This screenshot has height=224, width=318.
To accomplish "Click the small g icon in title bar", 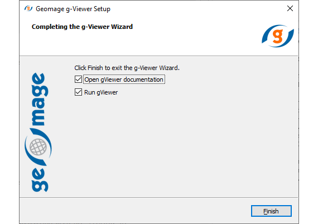I will 28,9.
